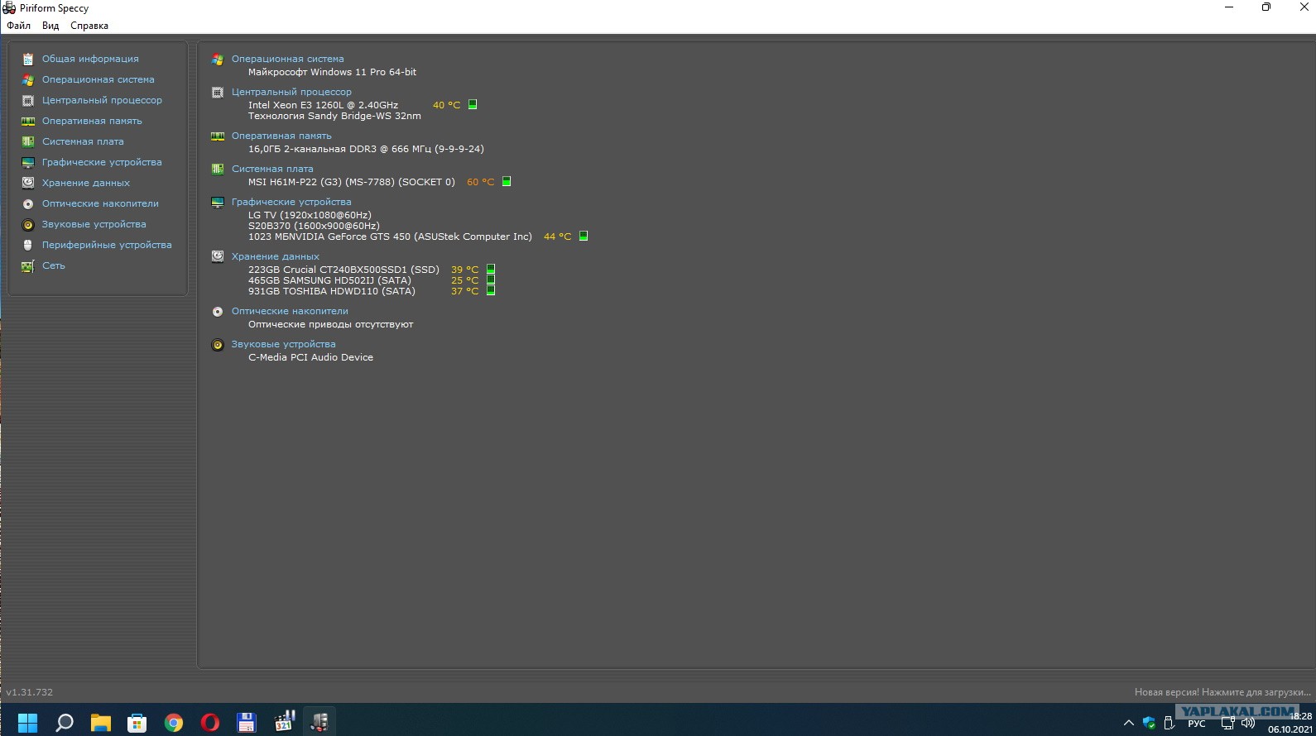Click the Хранение данных heading link in summary
This screenshot has width=1316, height=736.
276,256
